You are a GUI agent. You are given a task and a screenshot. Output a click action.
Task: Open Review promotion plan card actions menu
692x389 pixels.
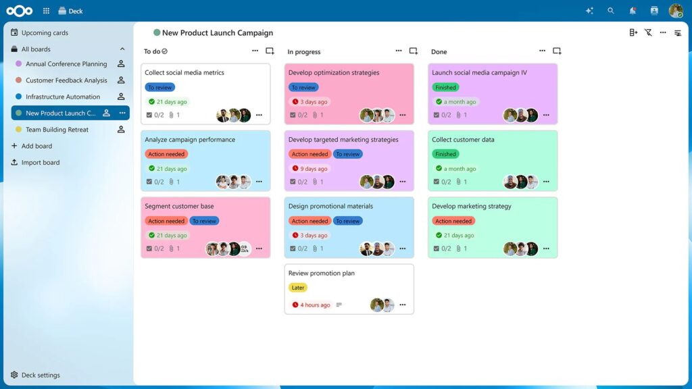[x=403, y=305]
